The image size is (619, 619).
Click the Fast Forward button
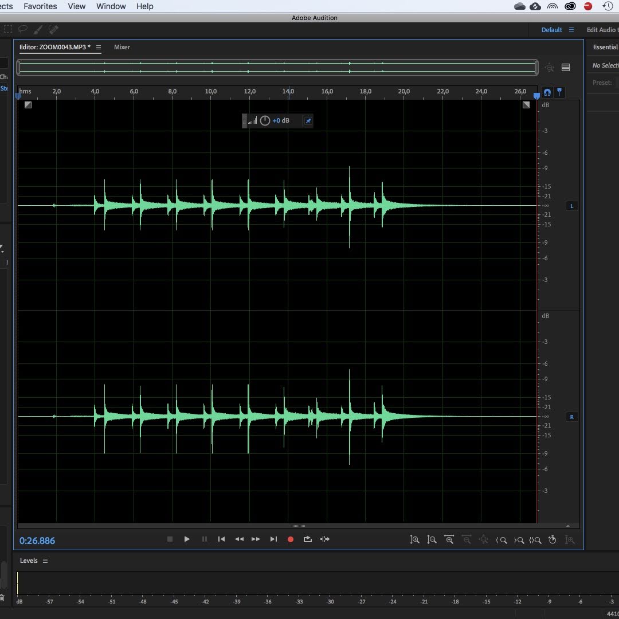click(256, 539)
